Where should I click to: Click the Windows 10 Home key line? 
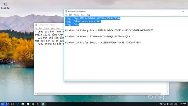(97, 37)
